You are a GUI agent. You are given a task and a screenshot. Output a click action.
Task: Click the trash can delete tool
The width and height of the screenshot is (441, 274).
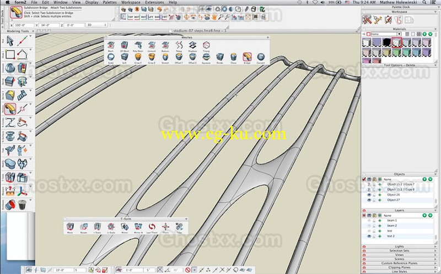click(x=22, y=205)
